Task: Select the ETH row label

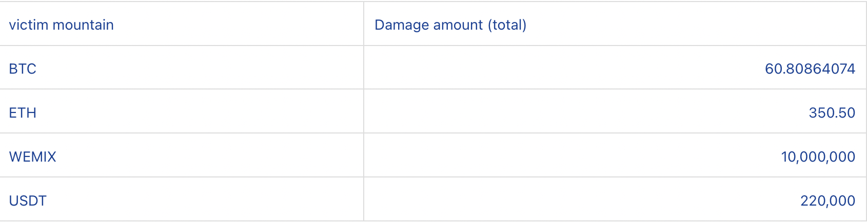Action: tap(23, 113)
